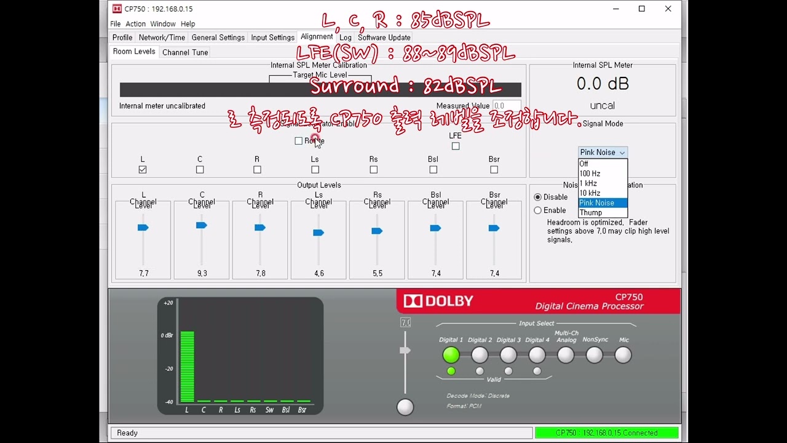
Task: Switch to the Input Settings tab
Action: pyautogui.click(x=272, y=38)
